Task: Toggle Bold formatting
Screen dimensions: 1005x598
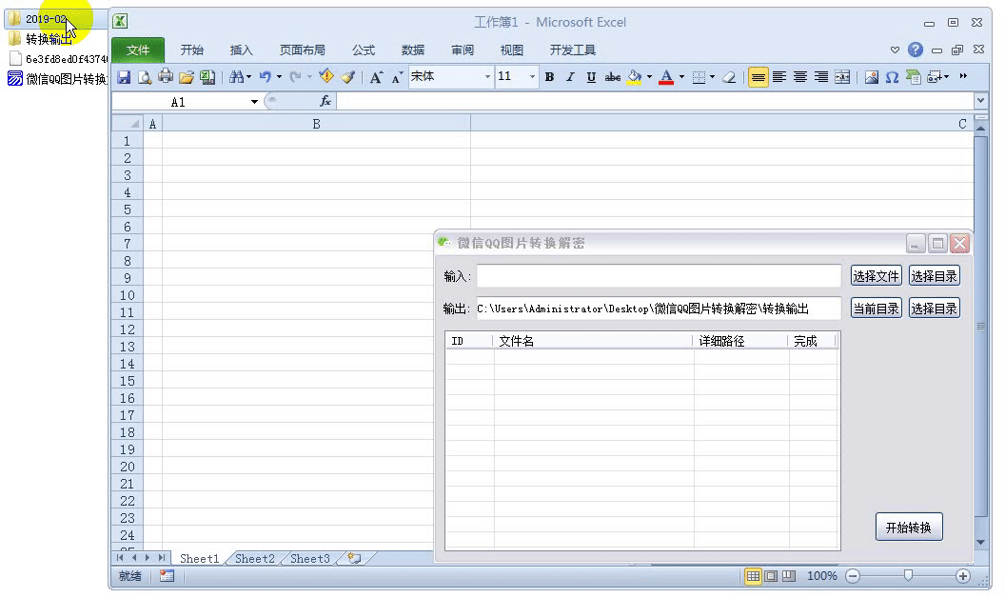Action: point(549,77)
